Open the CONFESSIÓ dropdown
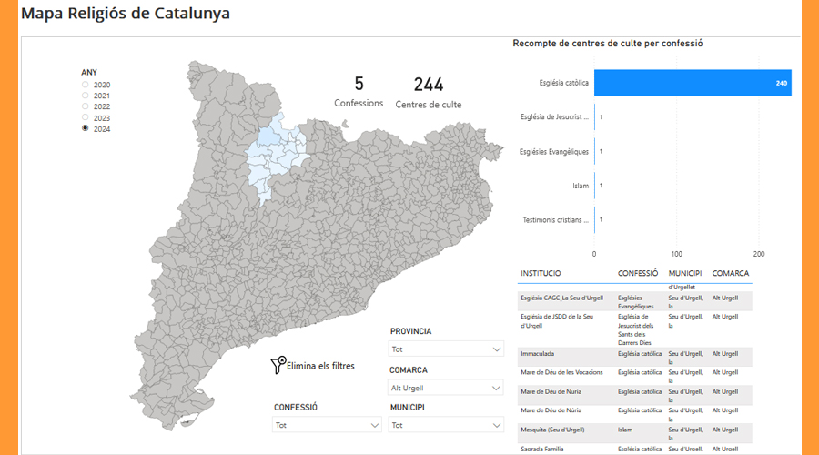Viewport: 819px width, 455px height. click(x=327, y=425)
